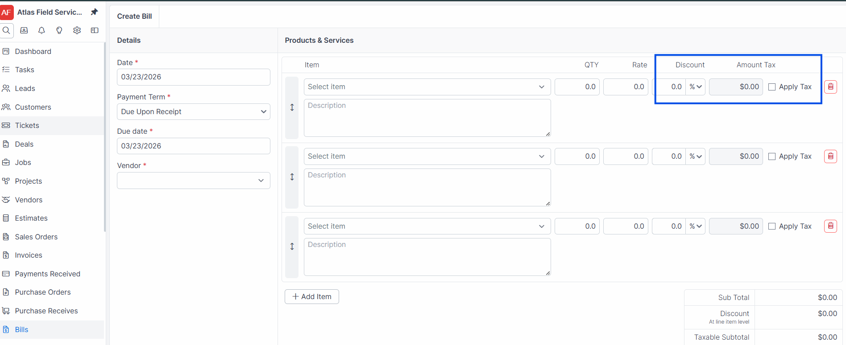Delete the first line item with trash icon
This screenshot has height=345, width=846.
click(x=830, y=86)
